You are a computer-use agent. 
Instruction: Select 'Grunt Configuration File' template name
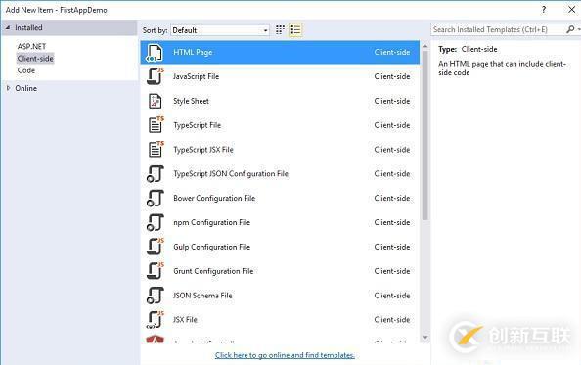[213, 271]
